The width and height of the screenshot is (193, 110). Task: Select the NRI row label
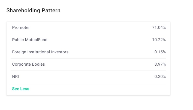click(x=16, y=77)
